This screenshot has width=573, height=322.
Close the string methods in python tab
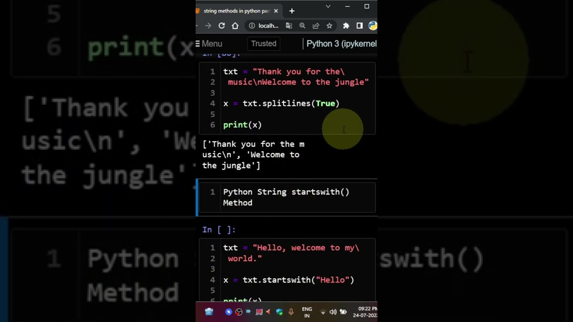point(276,11)
